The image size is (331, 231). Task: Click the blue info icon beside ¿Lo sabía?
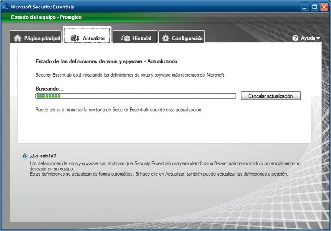[x=25, y=157]
